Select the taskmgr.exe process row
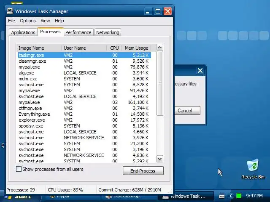This screenshot has width=270, height=202. point(84,55)
